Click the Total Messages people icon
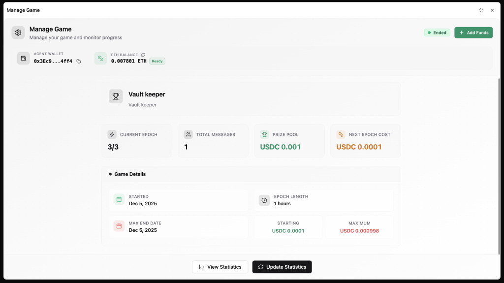The width and height of the screenshot is (504, 283). 188,134
